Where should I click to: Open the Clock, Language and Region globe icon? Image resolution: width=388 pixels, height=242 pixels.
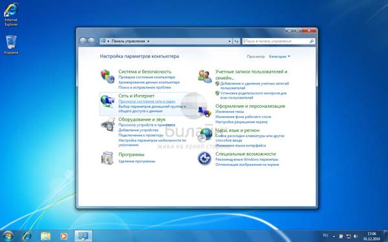click(206, 135)
